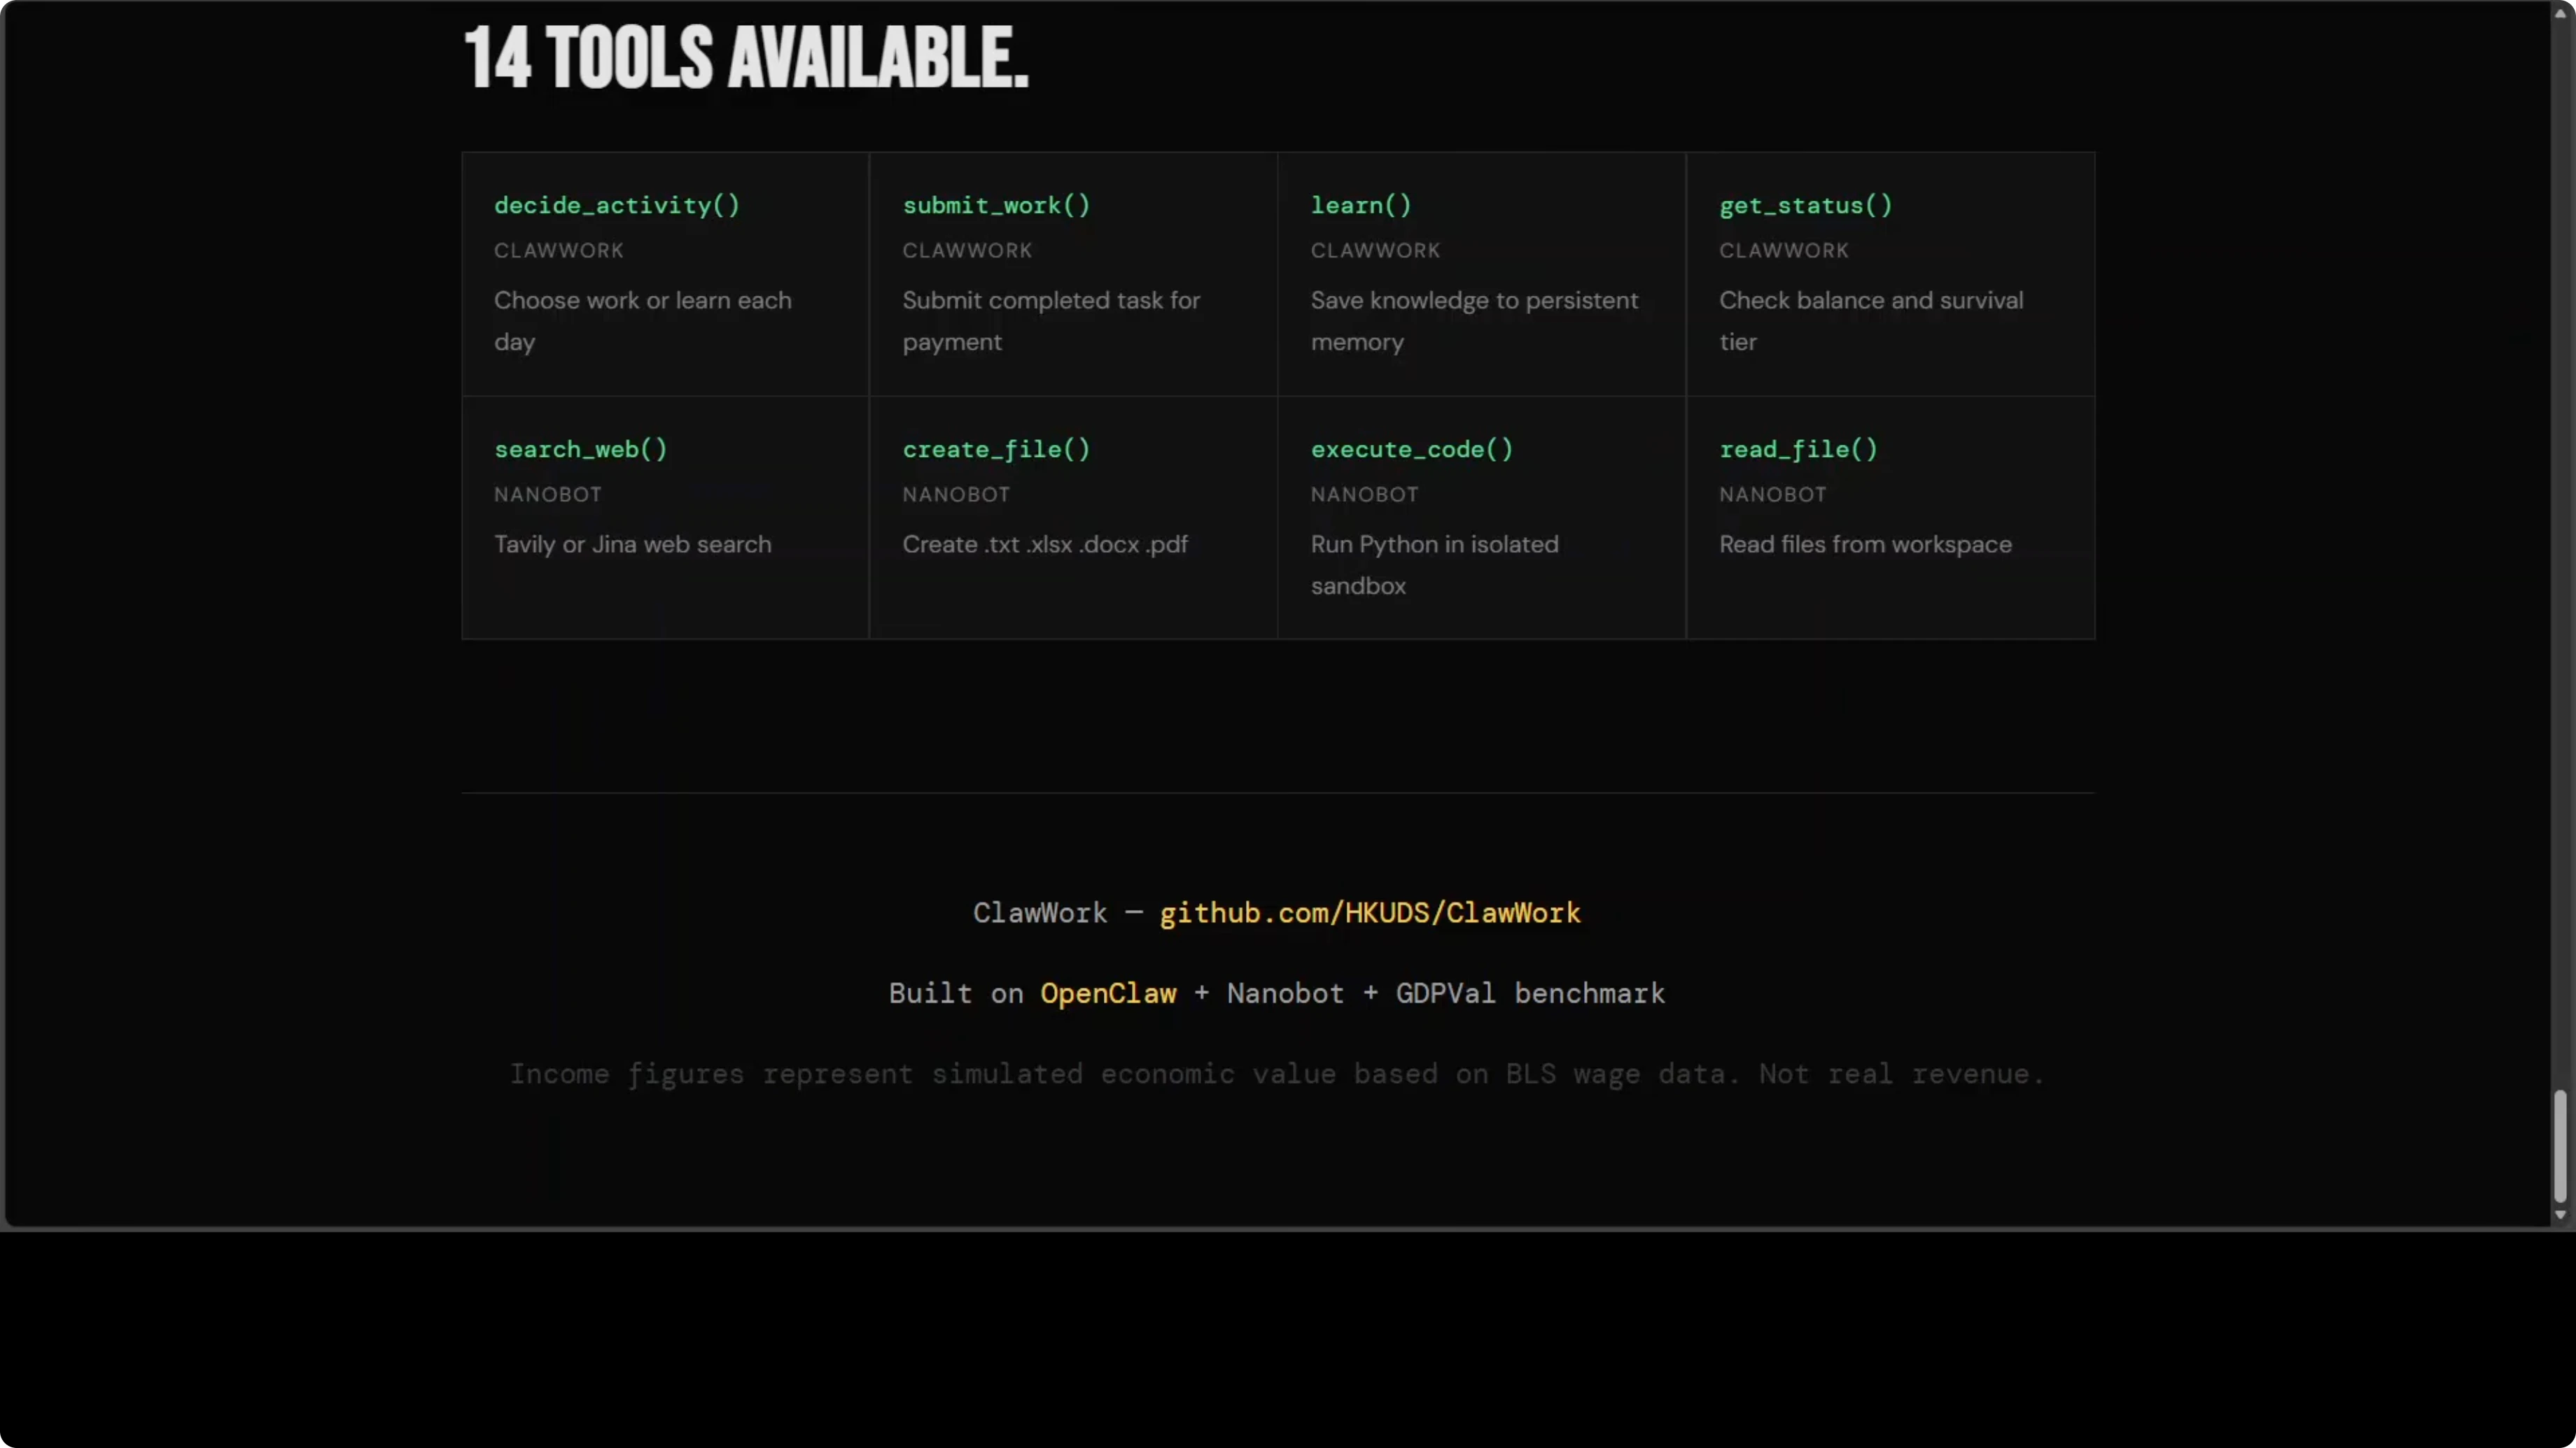Click the scroll-down arrow at bottom right
This screenshot has width=2576, height=1448.
click(2560, 1215)
